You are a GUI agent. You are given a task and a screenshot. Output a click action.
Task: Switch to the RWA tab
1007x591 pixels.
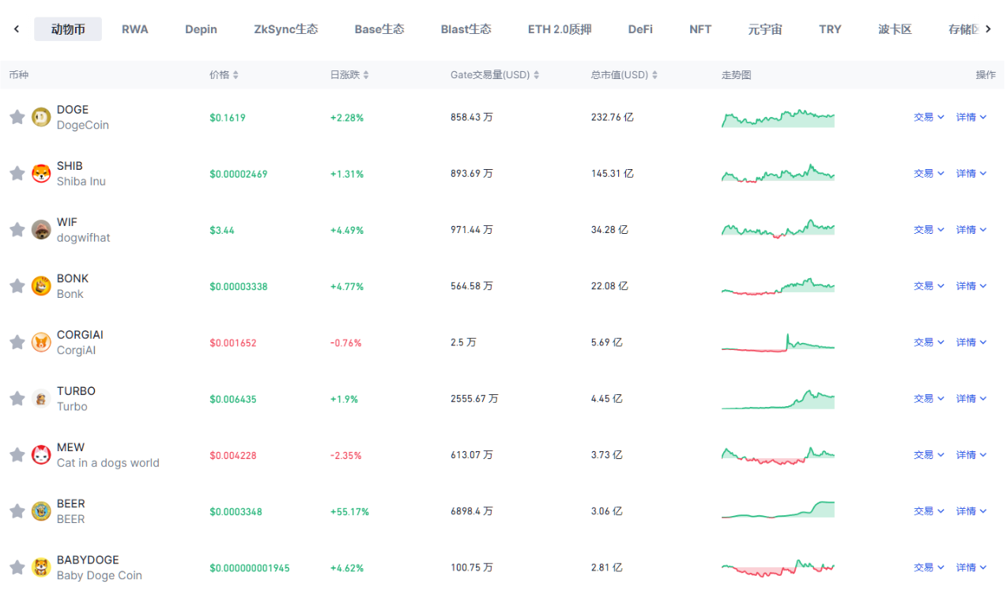click(135, 29)
